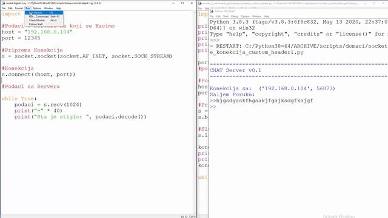The width and height of the screenshot is (388, 218).
Task: Click the empty >> input prompt in Shell
Action: (x=213, y=107)
